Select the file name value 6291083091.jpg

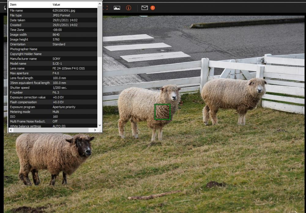pos(64,10)
